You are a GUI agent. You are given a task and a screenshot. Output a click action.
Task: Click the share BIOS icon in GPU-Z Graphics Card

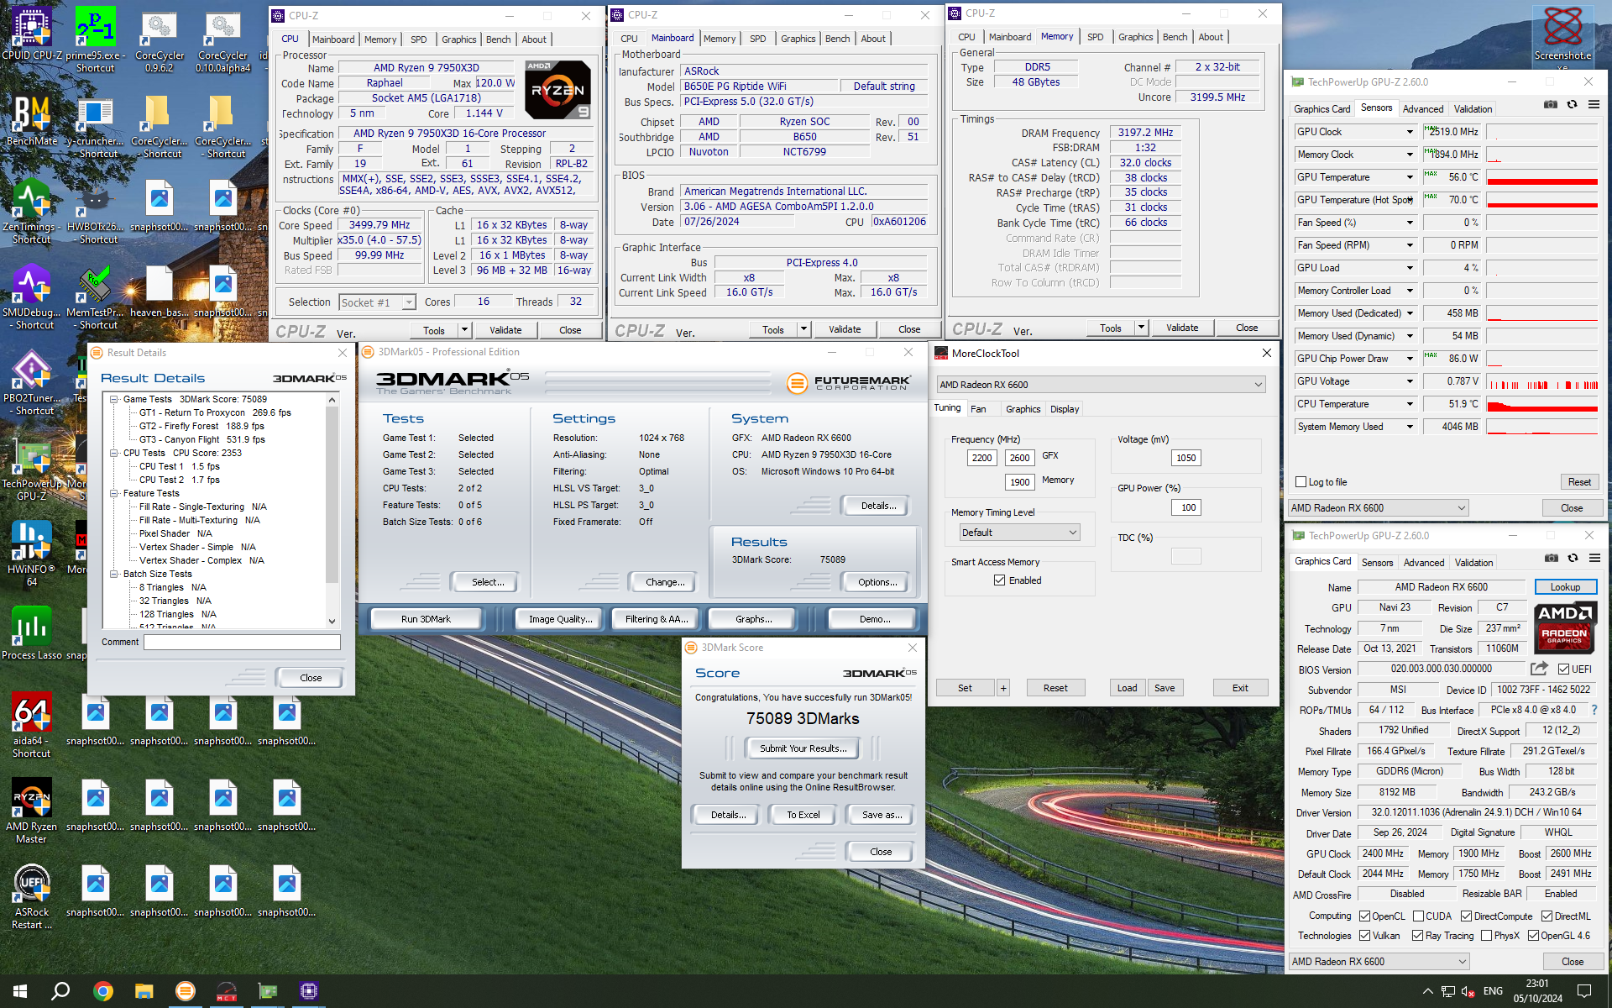coord(1539,669)
